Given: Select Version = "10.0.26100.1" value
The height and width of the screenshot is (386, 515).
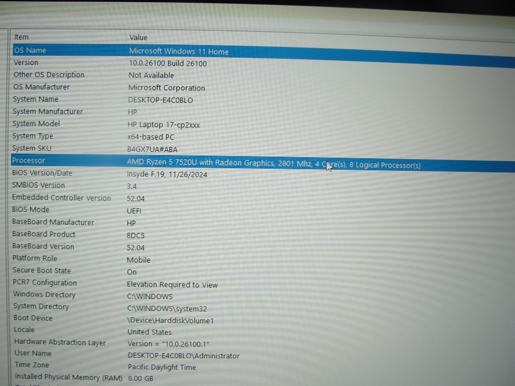Looking at the screenshot, I should click(x=168, y=344).
